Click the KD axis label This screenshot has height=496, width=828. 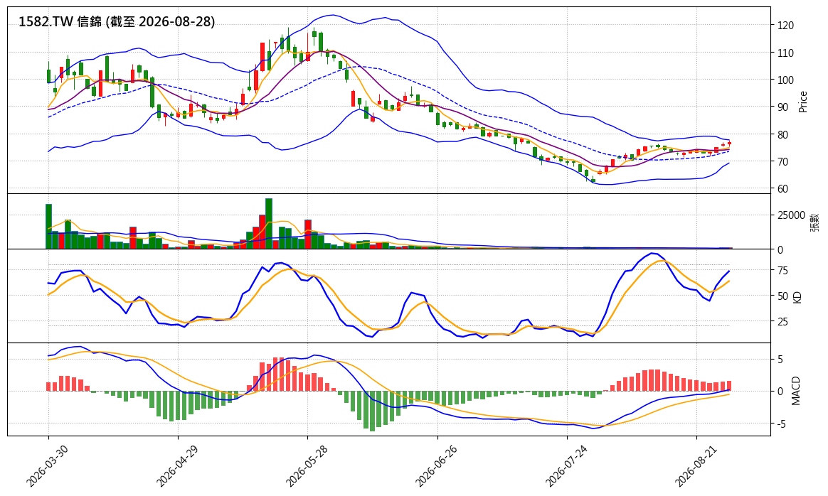click(797, 296)
